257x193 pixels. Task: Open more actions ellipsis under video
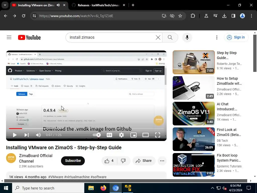click(162, 161)
